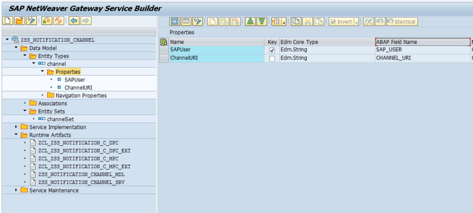Click the ABAP Field Name column header
This screenshot has width=473, height=213.
click(423, 42)
